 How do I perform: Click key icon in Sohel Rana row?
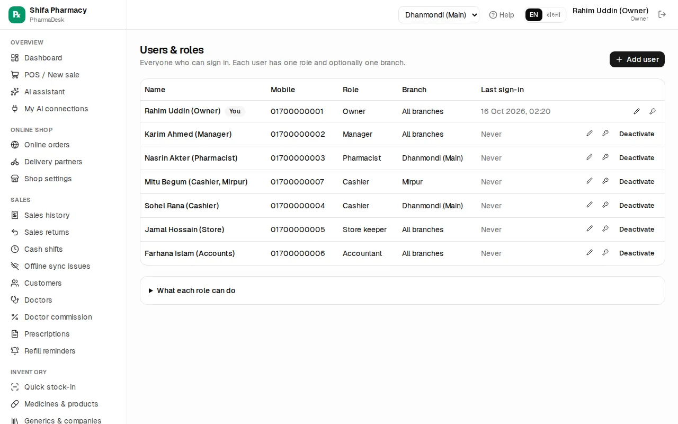point(605,205)
